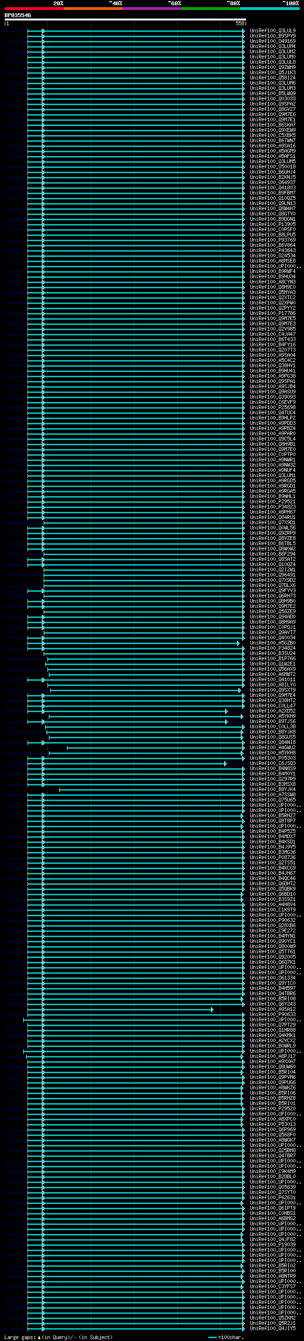Select the UniRef100_Q297R9 entry
This screenshot has width=304, height=1341.
(273, 779)
